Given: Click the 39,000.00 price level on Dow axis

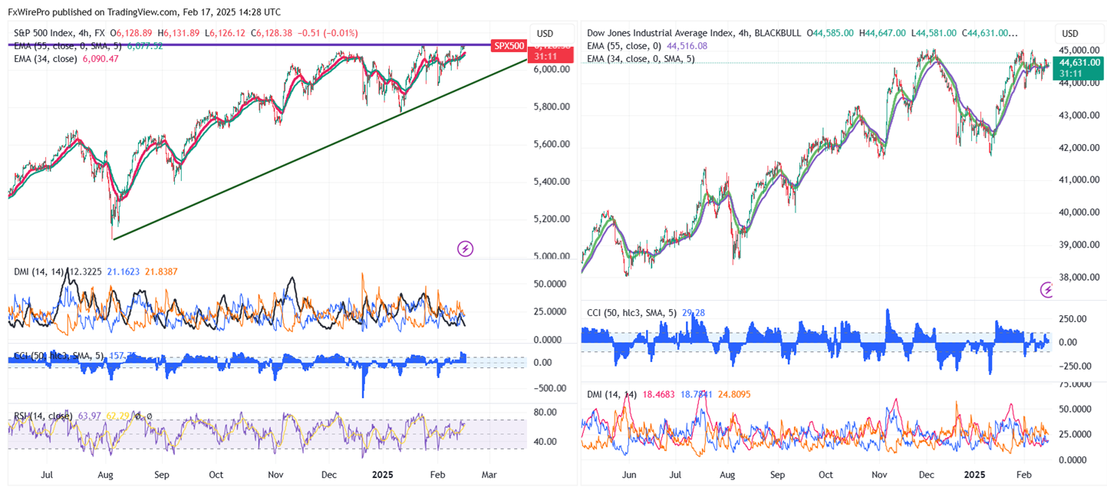Looking at the screenshot, I should [x=1078, y=245].
